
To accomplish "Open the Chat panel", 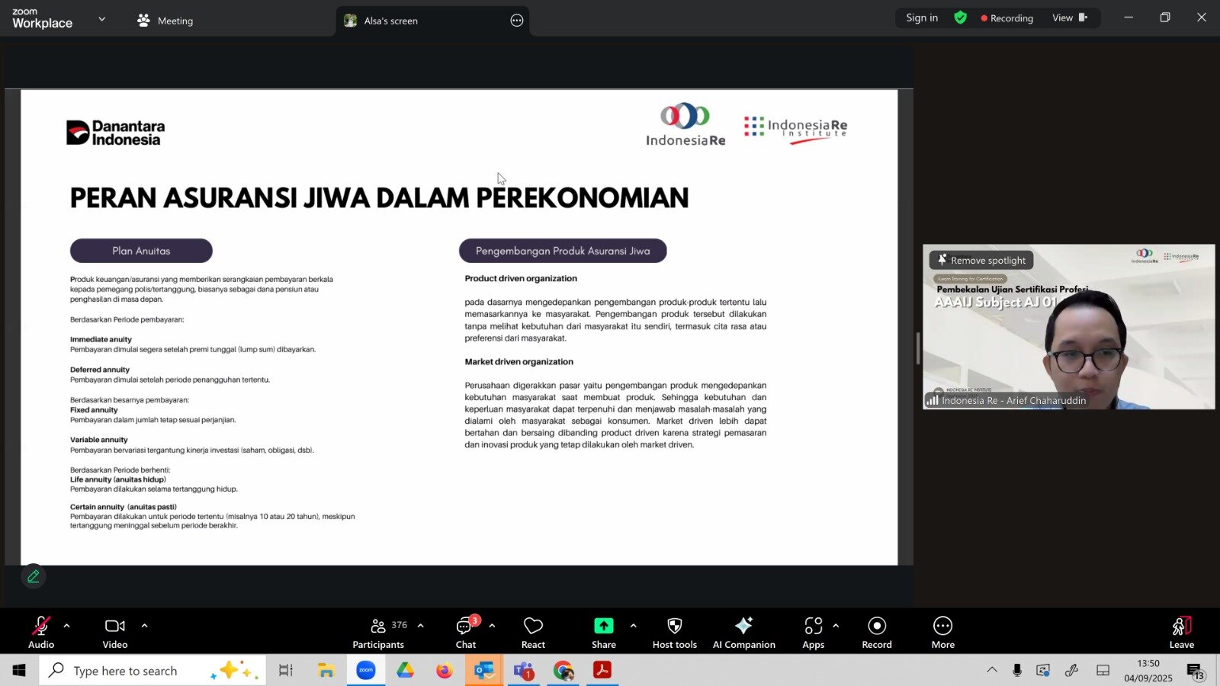I will tap(465, 632).
